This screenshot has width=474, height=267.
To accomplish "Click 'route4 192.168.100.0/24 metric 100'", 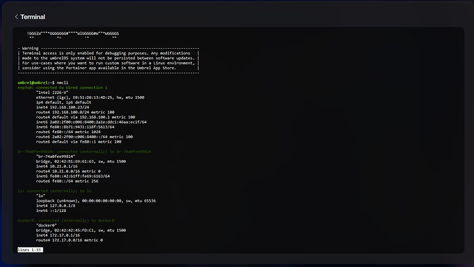I will (76, 112).
